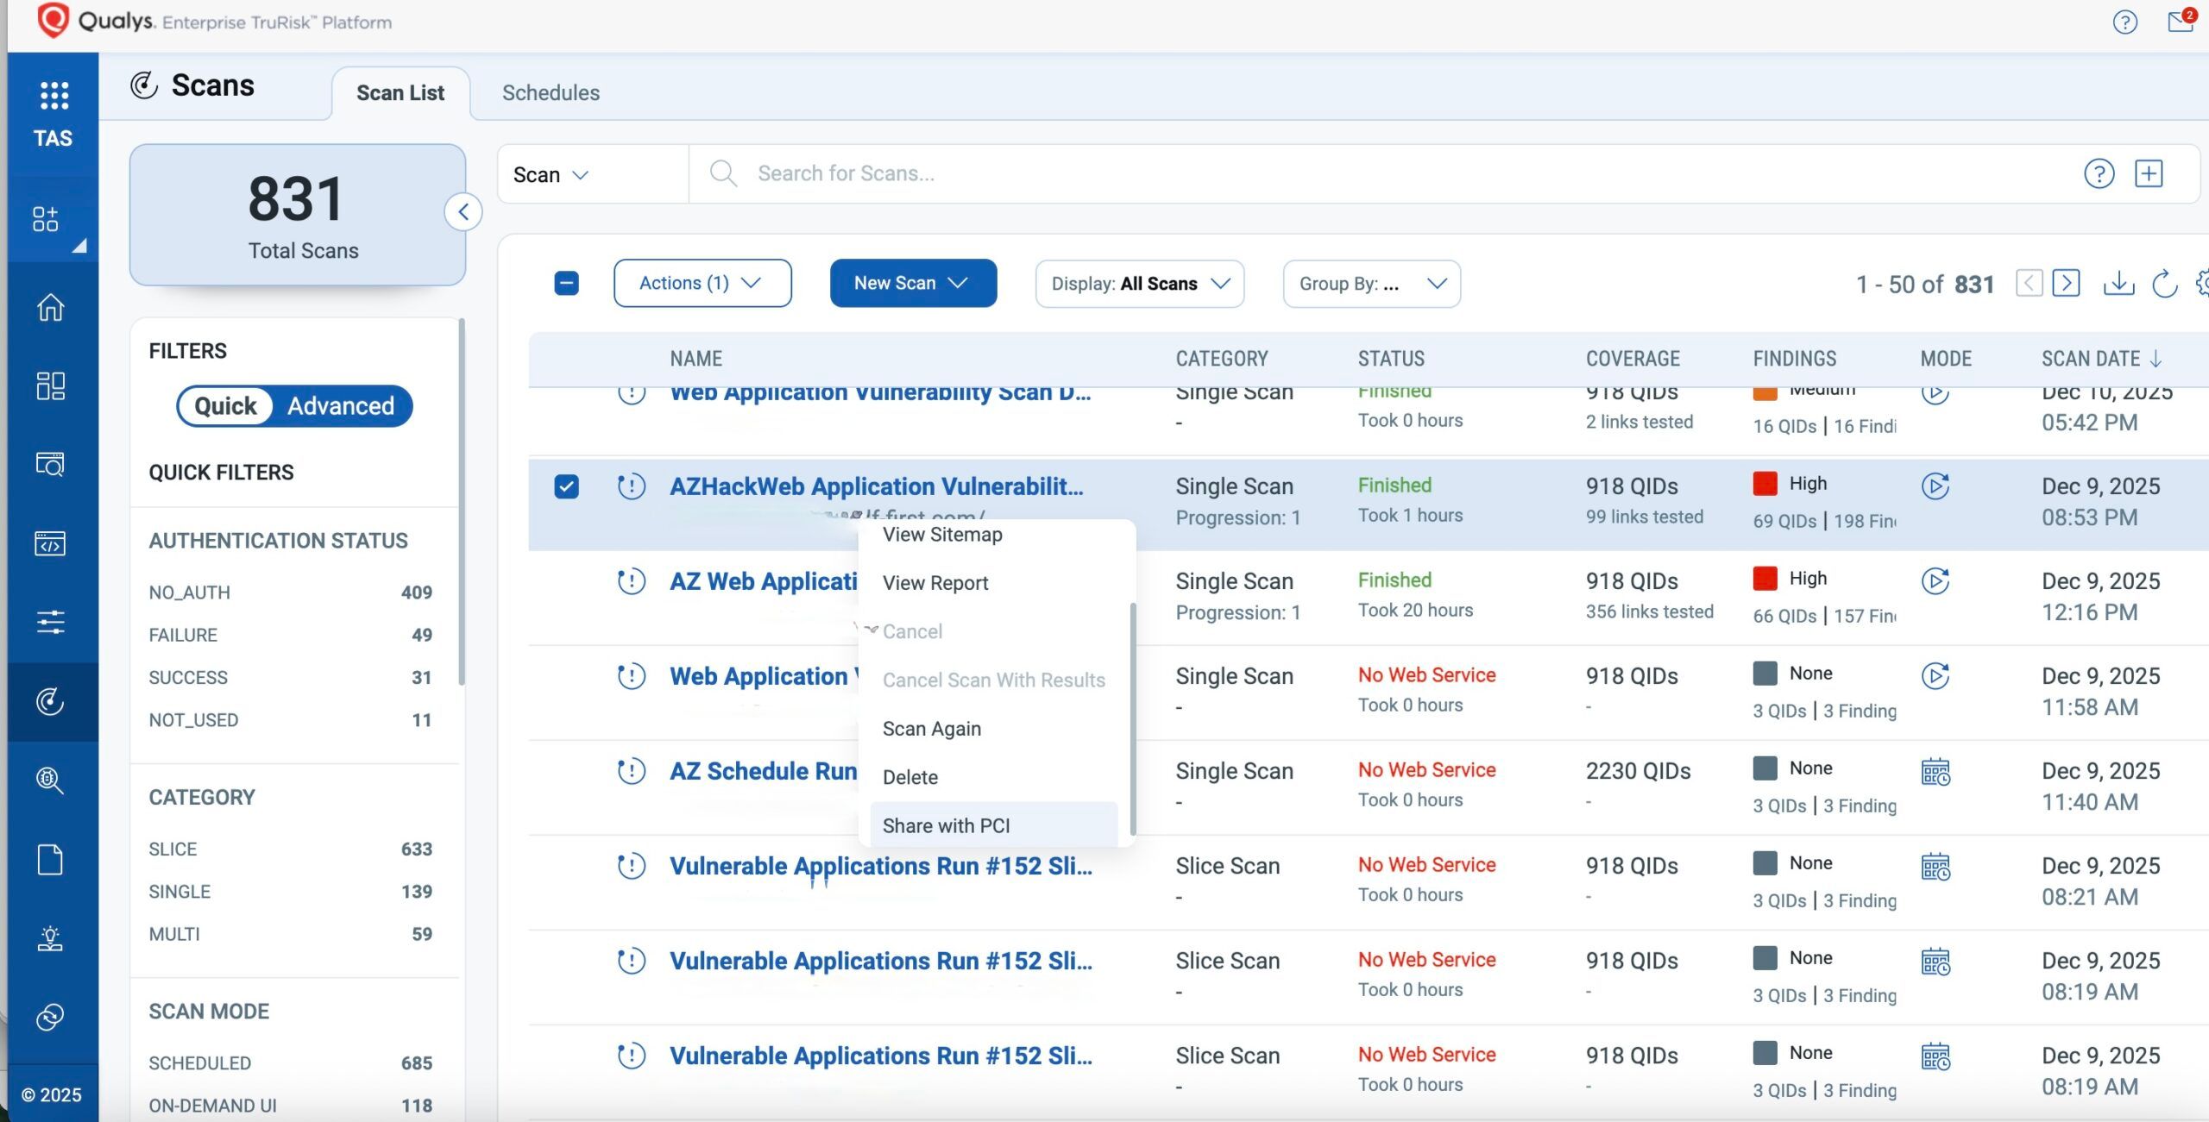Image resolution: width=2209 pixels, height=1122 pixels.
Task: Click the Name column header
Action: [x=695, y=359]
